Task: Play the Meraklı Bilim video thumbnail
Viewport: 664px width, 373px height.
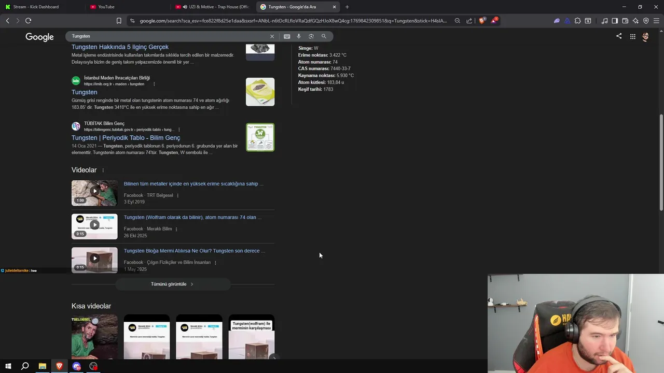Action: pos(94,226)
